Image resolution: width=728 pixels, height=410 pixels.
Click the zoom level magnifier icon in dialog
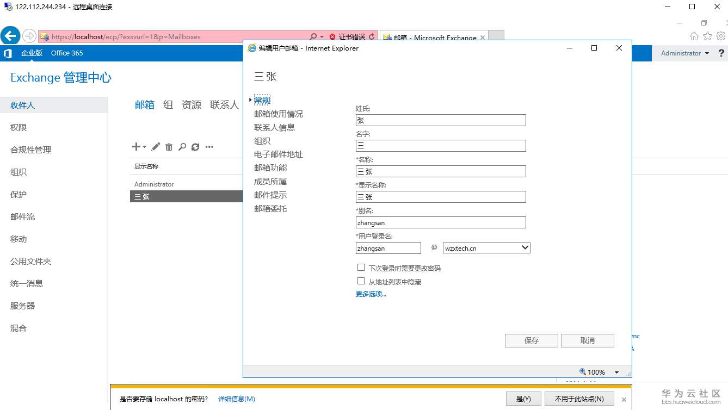tap(583, 372)
